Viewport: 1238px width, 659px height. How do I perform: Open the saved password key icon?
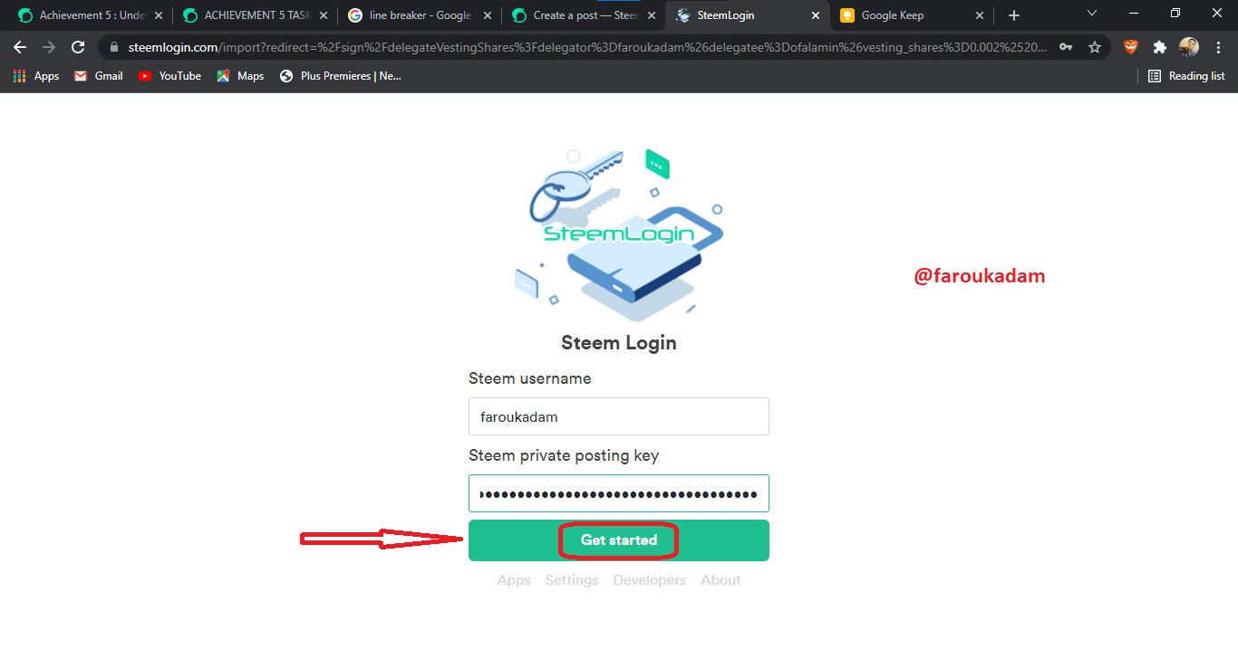click(1066, 47)
